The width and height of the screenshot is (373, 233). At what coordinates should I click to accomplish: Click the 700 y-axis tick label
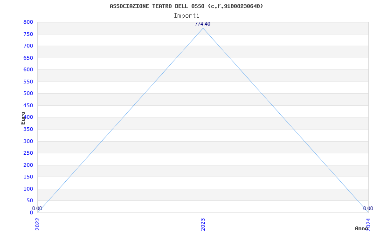(28, 46)
